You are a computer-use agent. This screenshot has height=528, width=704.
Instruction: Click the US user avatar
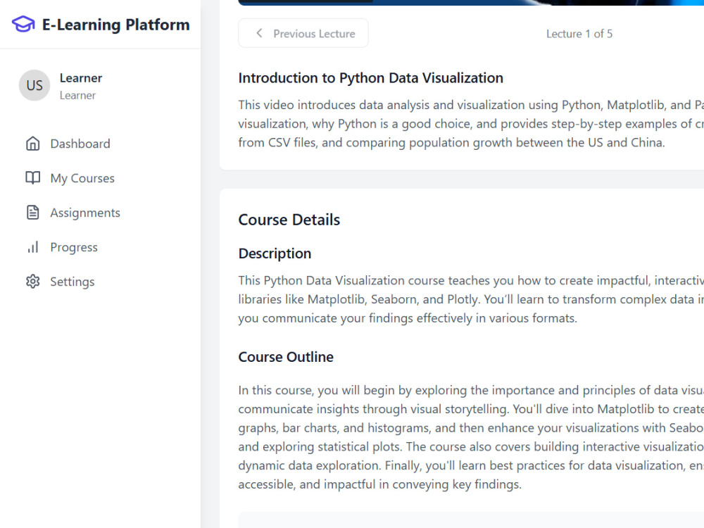point(34,85)
